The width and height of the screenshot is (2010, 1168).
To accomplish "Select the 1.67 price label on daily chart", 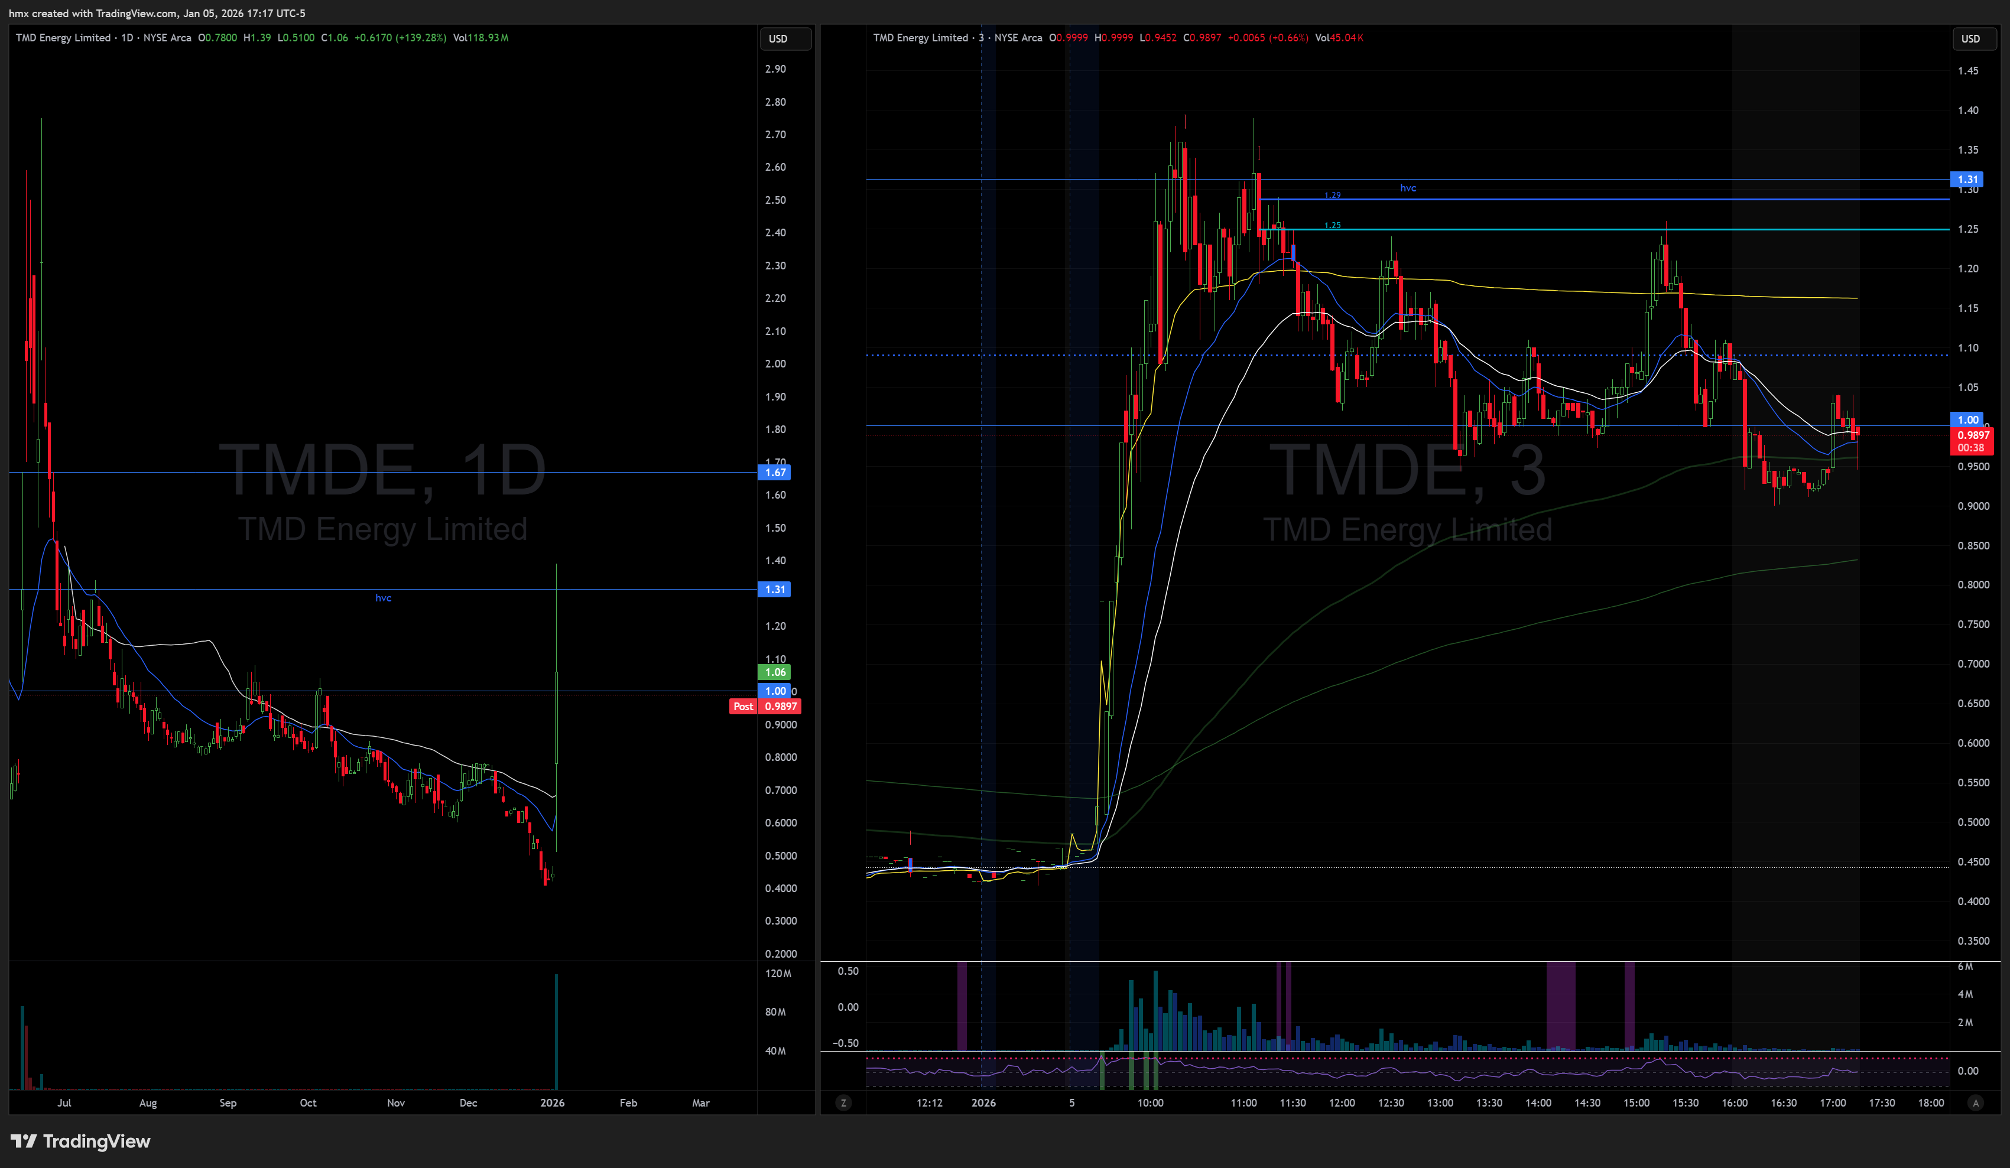I will point(774,472).
